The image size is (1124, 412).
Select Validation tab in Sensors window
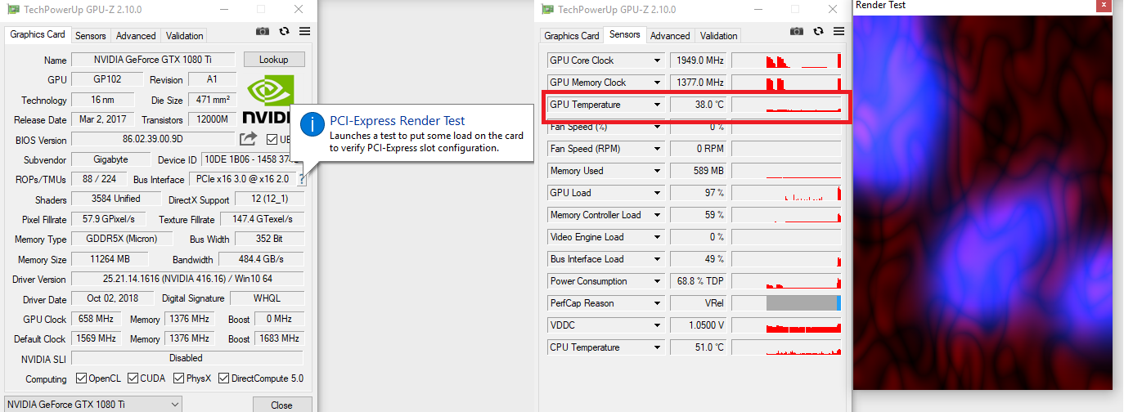[719, 36]
